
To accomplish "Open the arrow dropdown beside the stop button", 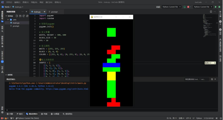I will coord(190,7).
